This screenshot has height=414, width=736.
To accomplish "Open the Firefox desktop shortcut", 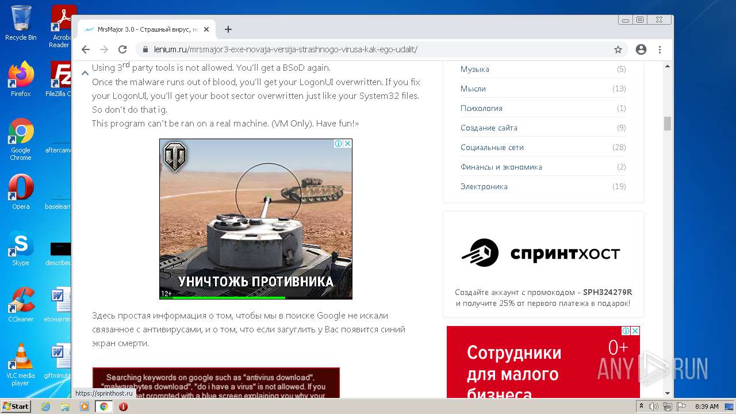I will click(21, 79).
